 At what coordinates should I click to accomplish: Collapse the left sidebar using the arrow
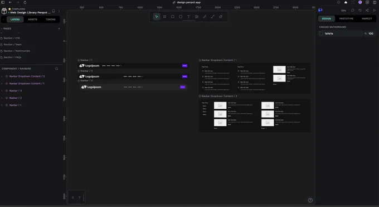(3, 20)
